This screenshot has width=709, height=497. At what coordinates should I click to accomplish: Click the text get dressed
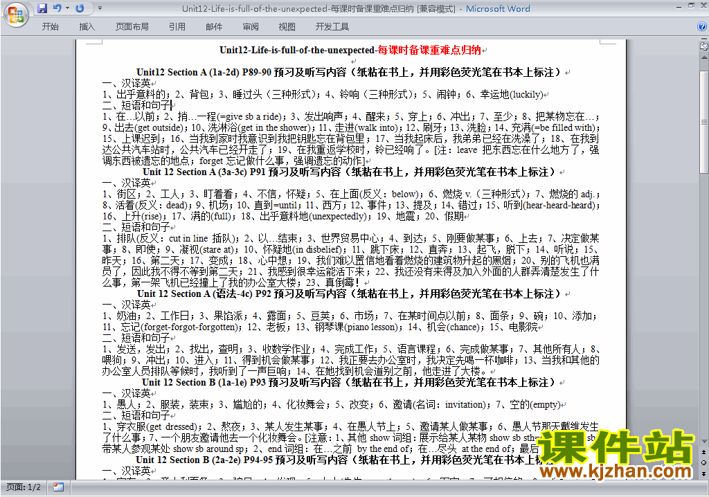(x=172, y=427)
